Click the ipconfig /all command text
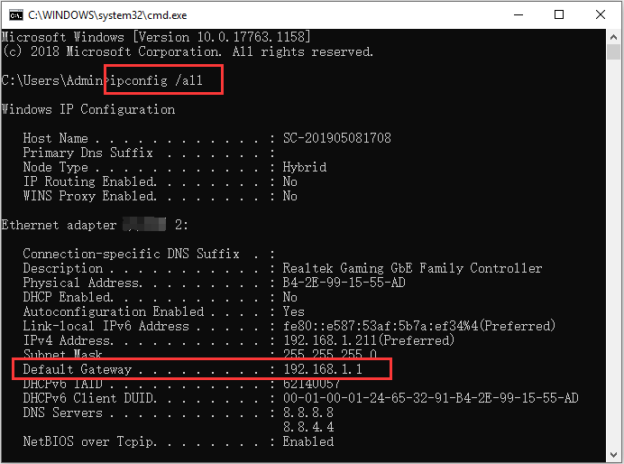The image size is (624, 464). 156,80
